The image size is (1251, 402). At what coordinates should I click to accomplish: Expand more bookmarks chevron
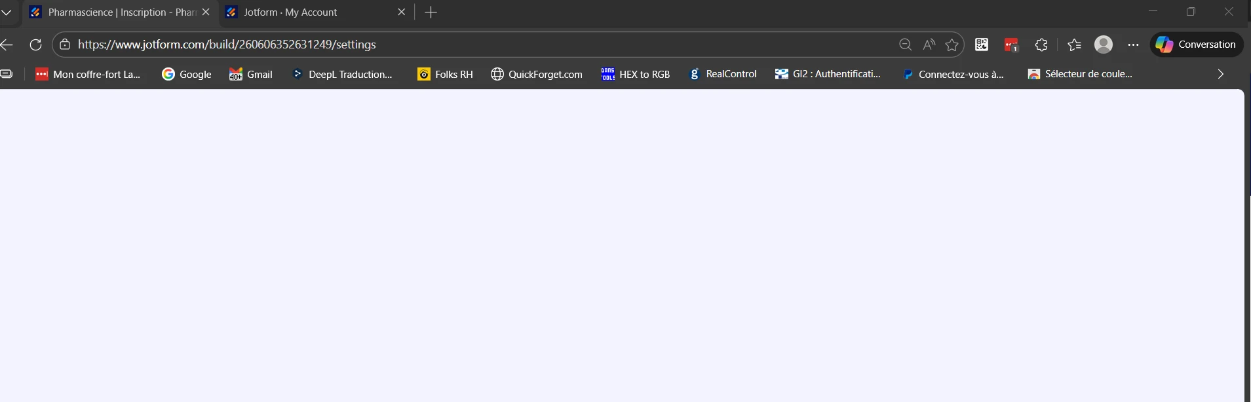(1220, 74)
